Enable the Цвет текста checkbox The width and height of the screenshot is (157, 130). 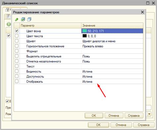[x=17, y=36]
